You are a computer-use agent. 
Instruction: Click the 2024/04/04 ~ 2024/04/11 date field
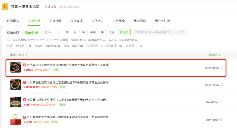click(x=156, y=32)
